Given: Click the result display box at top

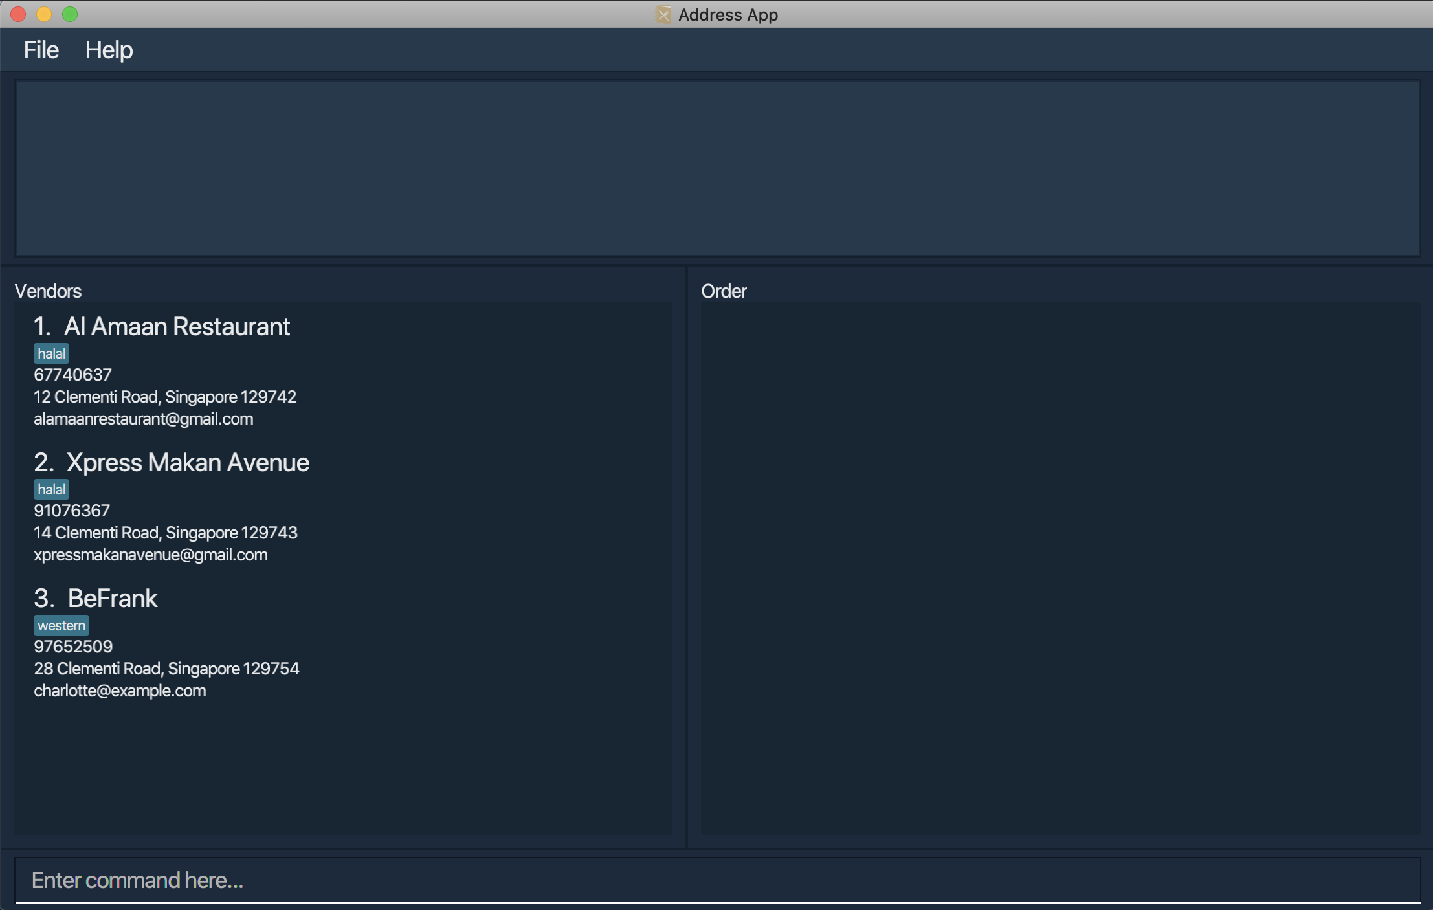Looking at the screenshot, I should click(x=716, y=168).
